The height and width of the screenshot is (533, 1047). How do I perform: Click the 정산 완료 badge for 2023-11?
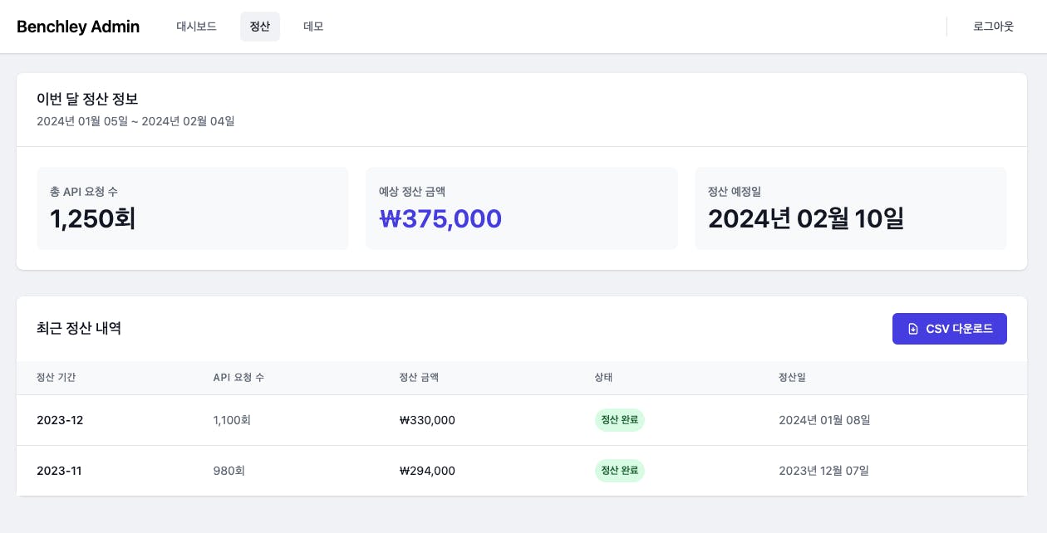point(620,471)
